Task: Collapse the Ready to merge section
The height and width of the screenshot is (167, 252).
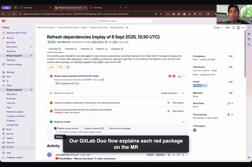Action: coord(183,122)
